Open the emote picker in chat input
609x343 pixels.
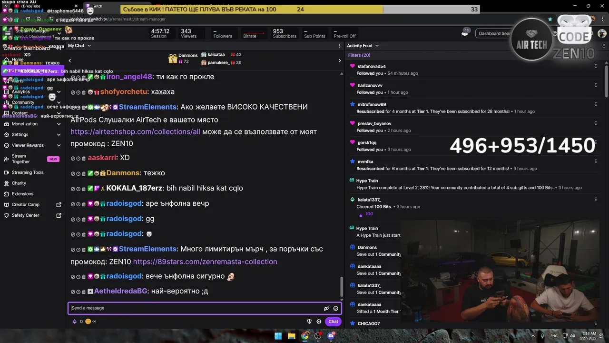(336, 308)
